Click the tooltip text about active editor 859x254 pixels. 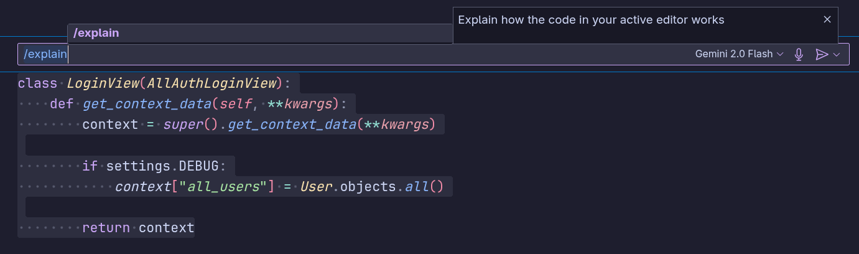(591, 19)
